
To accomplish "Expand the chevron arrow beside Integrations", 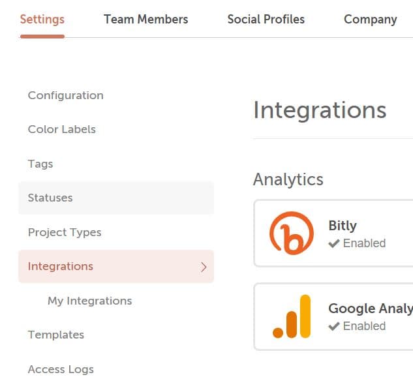I will [x=203, y=267].
